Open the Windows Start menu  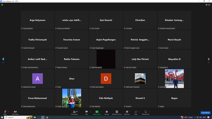coord(2,117)
